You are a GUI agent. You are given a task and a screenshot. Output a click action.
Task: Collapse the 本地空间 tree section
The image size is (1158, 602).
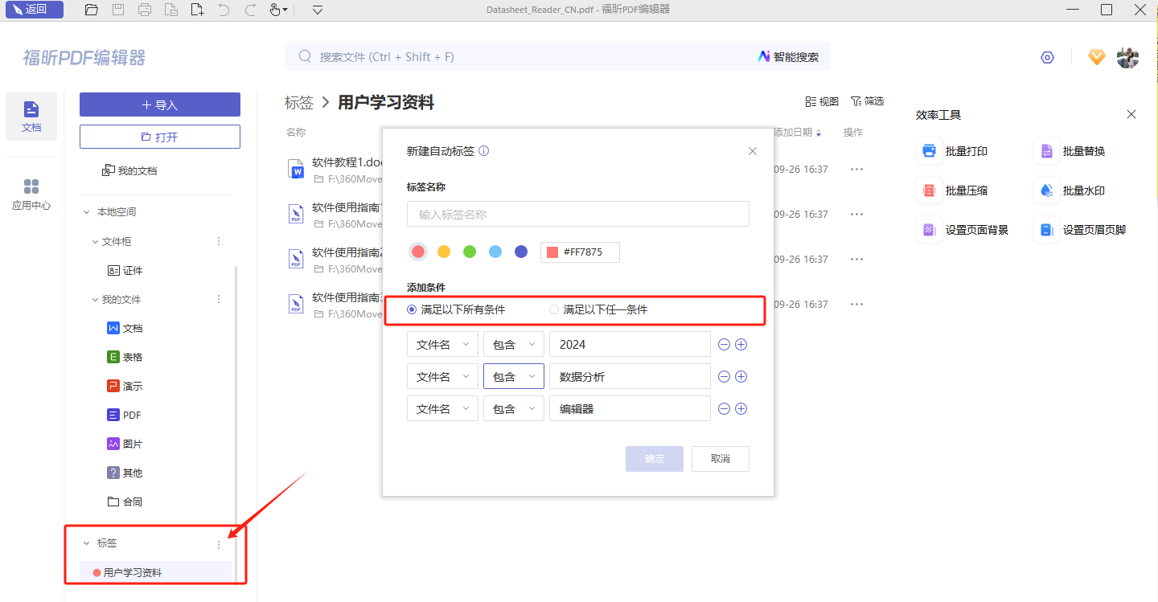click(x=87, y=212)
